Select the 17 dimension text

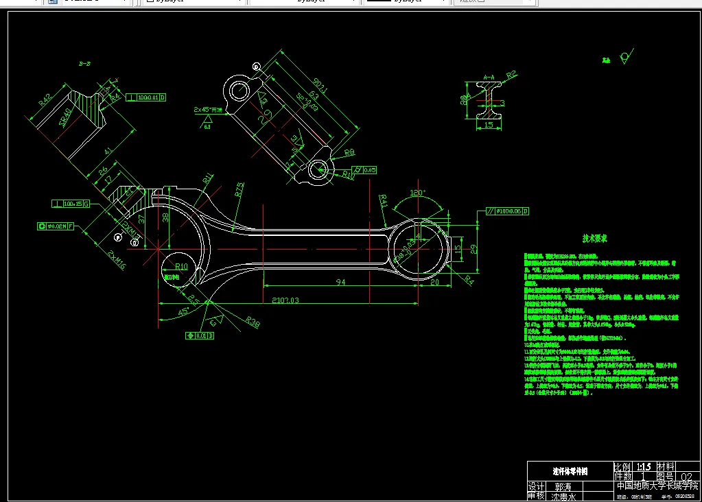(108, 180)
